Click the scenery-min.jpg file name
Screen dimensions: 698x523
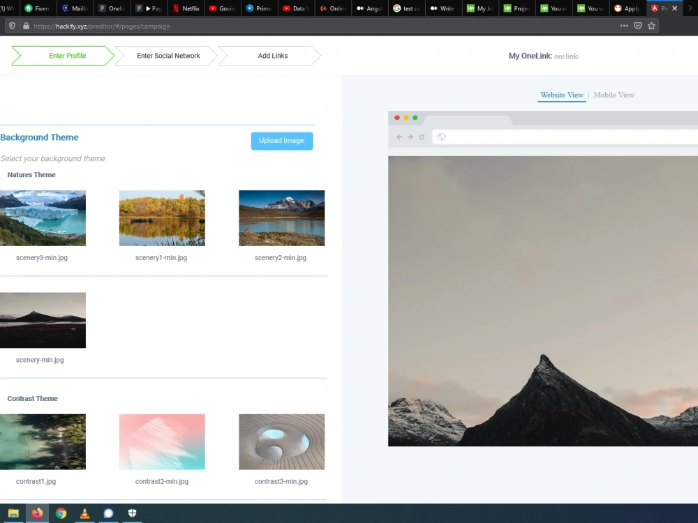(40, 360)
